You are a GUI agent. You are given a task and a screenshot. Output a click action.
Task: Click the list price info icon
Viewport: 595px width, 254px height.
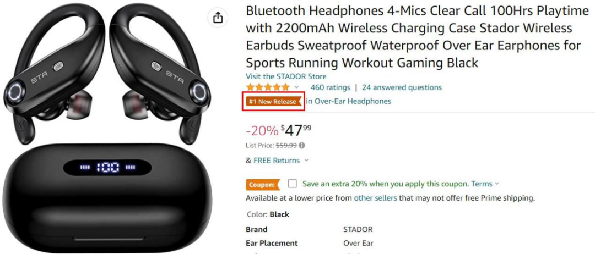click(302, 145)
